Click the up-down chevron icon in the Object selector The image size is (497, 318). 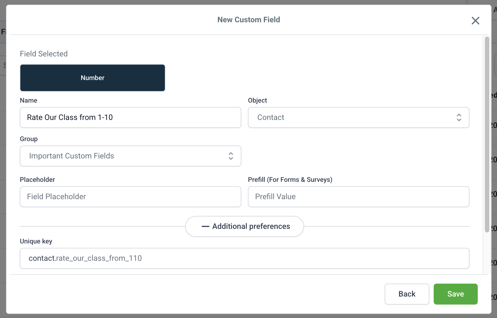(459, 117)
